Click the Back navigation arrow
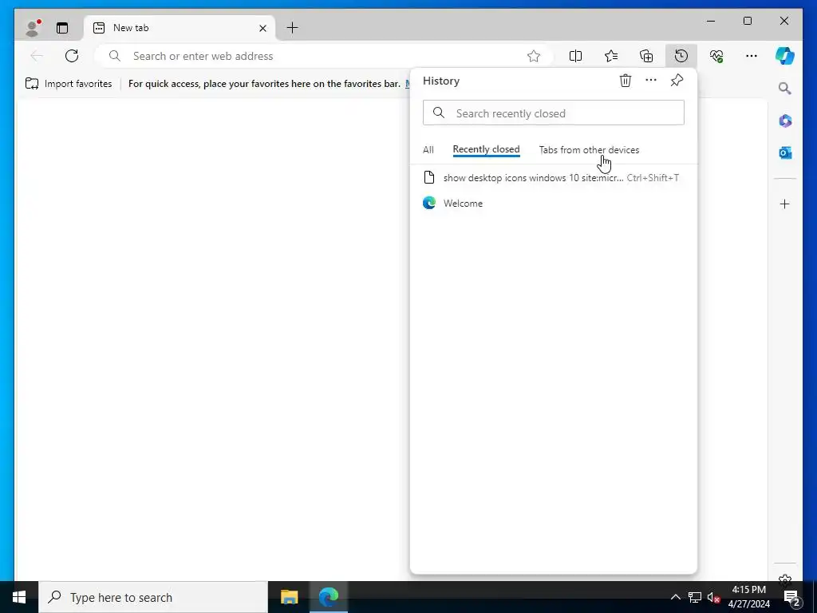Viewport: 817px width, 613px height. tap(37, 56)
